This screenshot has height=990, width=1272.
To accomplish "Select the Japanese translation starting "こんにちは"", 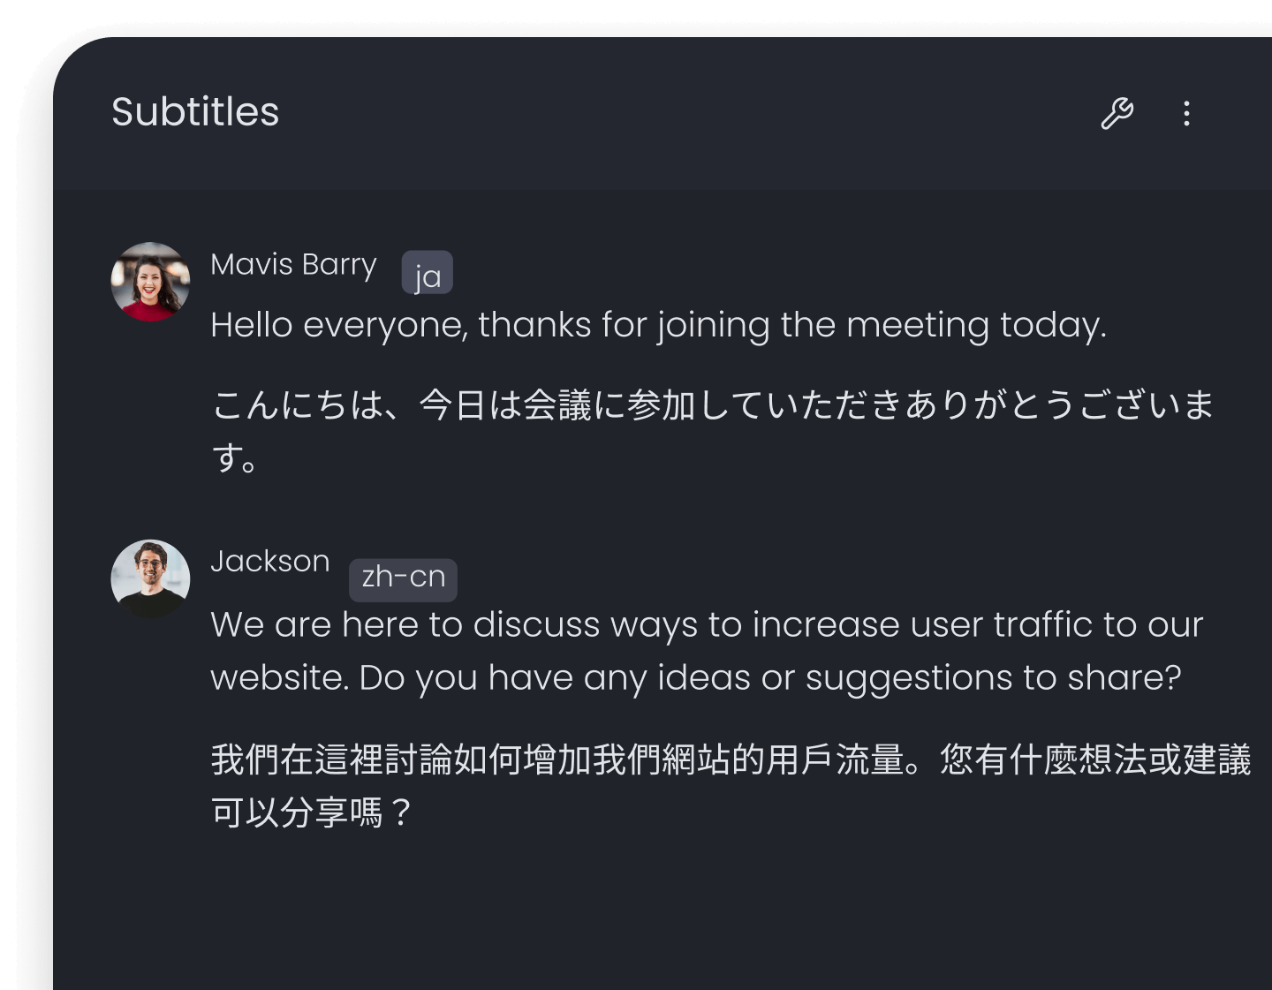I will (712, 404).
